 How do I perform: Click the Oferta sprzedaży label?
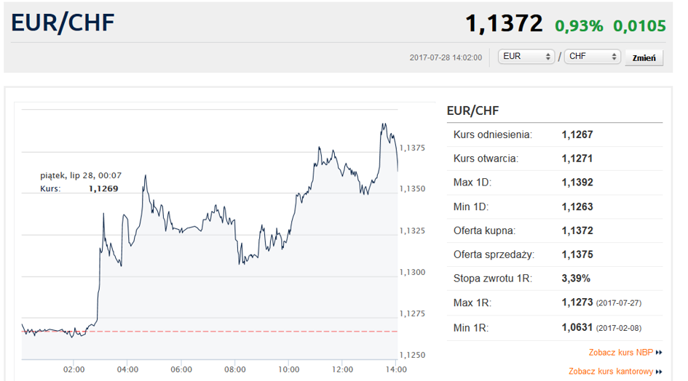494,254
